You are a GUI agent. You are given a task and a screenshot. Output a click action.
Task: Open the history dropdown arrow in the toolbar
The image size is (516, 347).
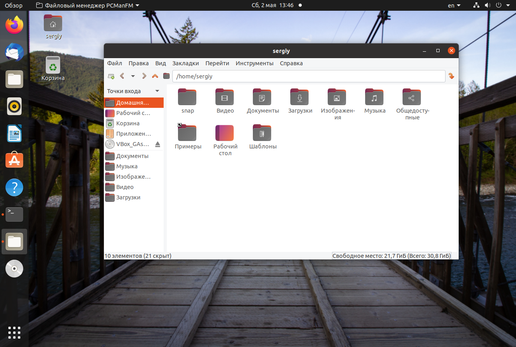pyautogui.click(x=133, y=76)
